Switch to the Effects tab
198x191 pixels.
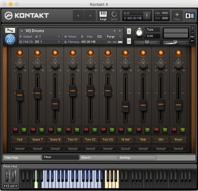click(x=99, y=158)
